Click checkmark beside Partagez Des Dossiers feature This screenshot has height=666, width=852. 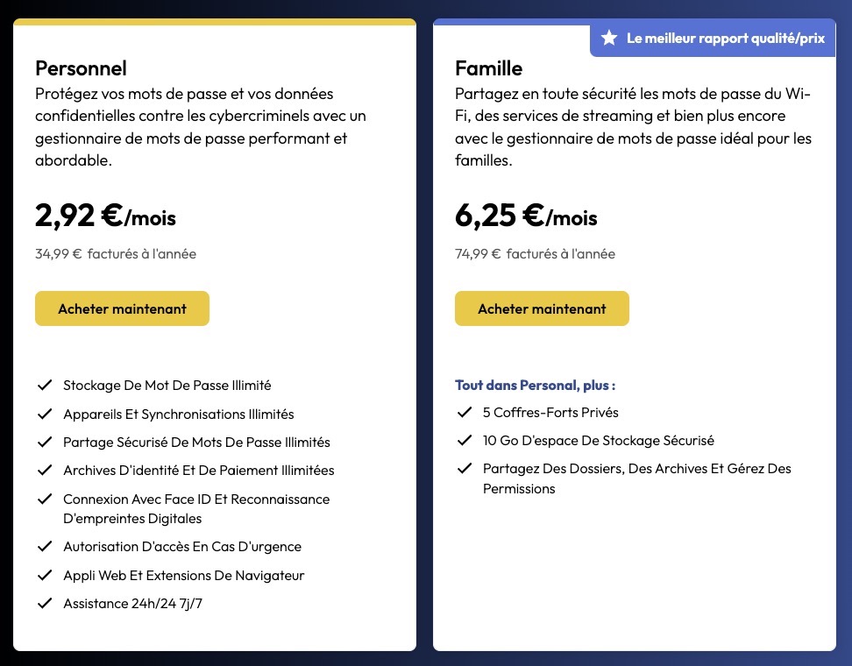464,468
